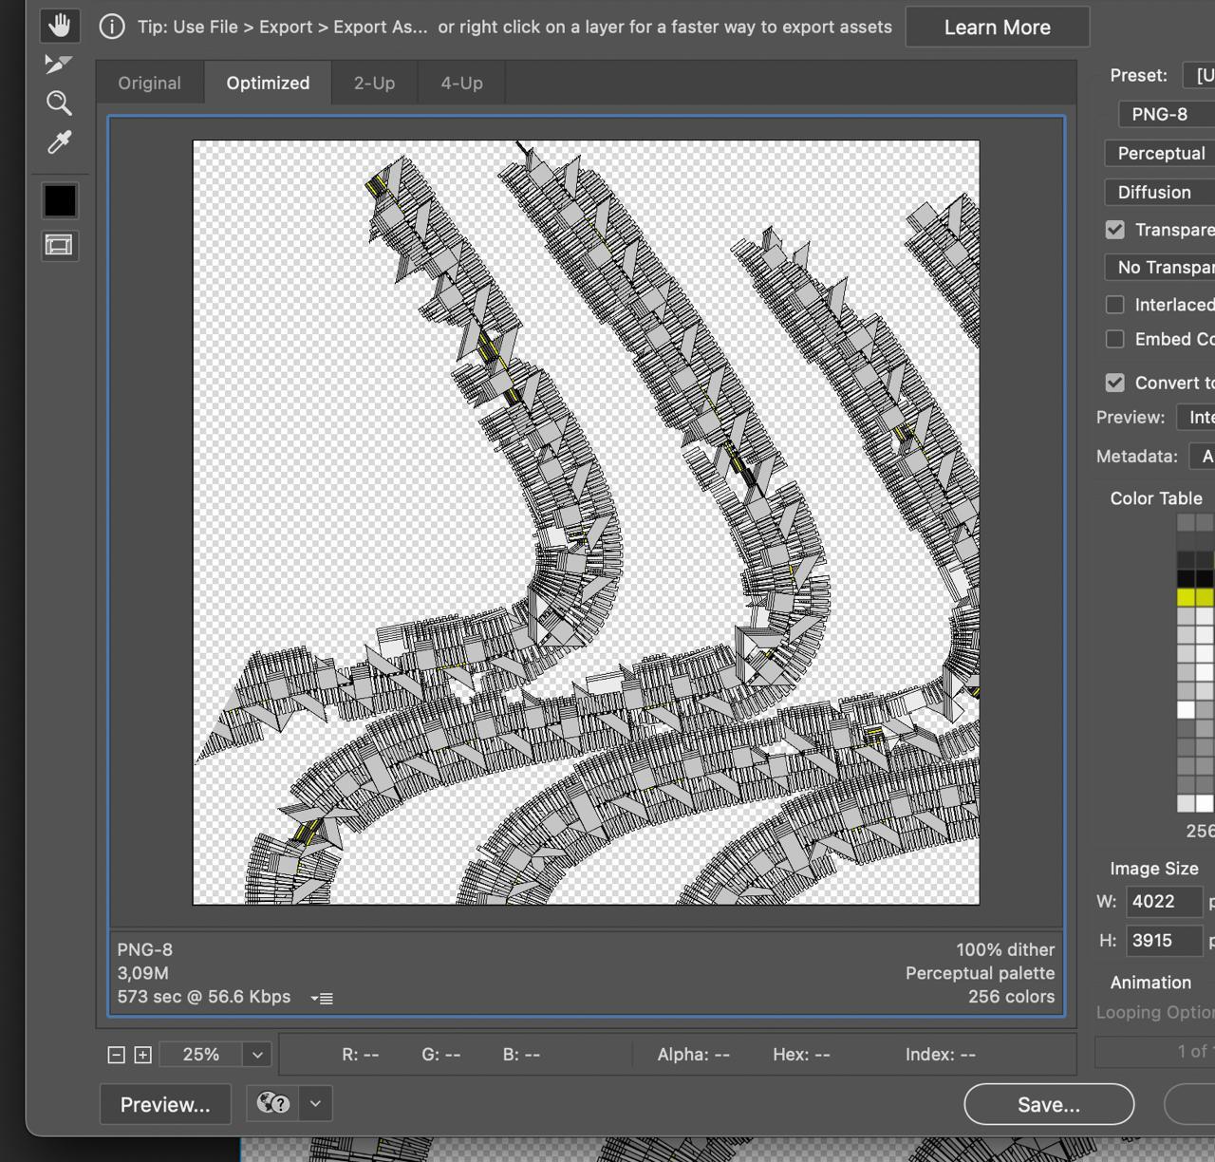Select the Zoom tool

pos(59,103)
